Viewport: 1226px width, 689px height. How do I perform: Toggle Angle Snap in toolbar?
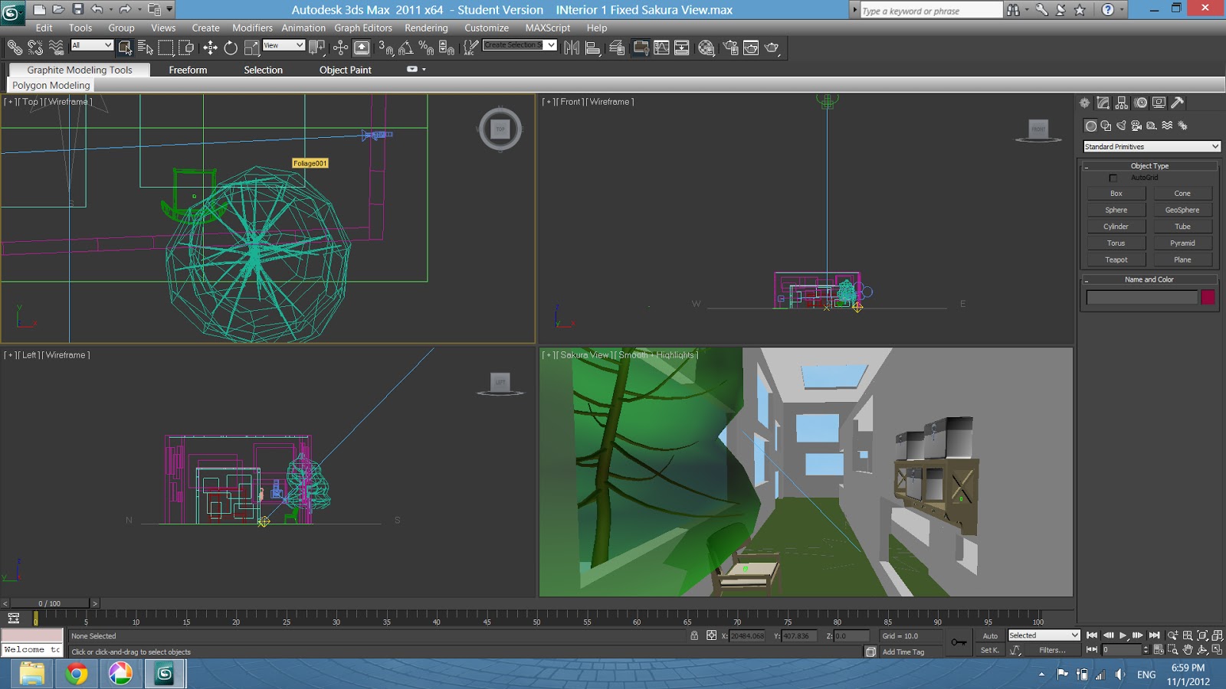coord(406,47)
